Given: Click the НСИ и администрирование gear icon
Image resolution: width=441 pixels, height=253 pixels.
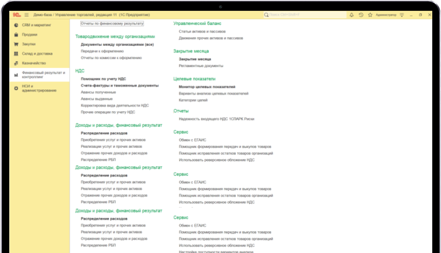Looking at the screenshot, I should coord(16,88).
